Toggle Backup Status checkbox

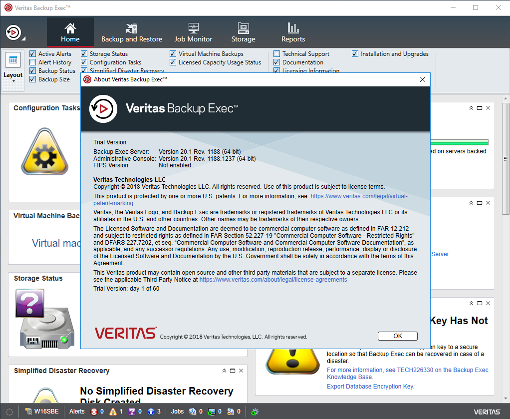coord(32,70)
